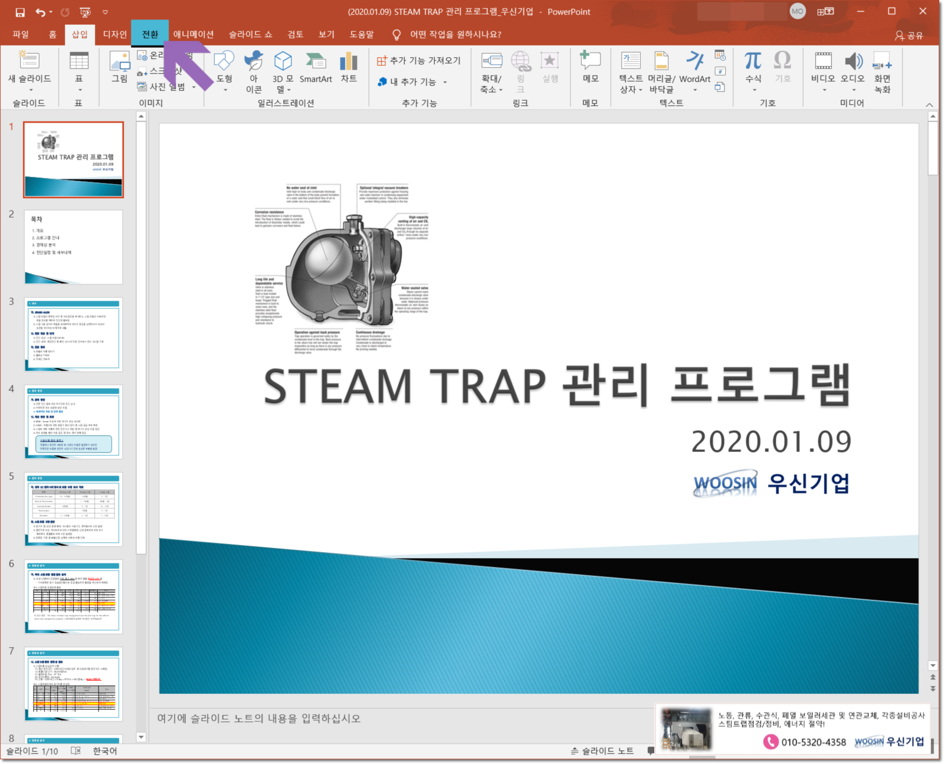This screenshot has height=764, width=944.
Task: Open the 파일 tab
Action: [x=21, y=34]
